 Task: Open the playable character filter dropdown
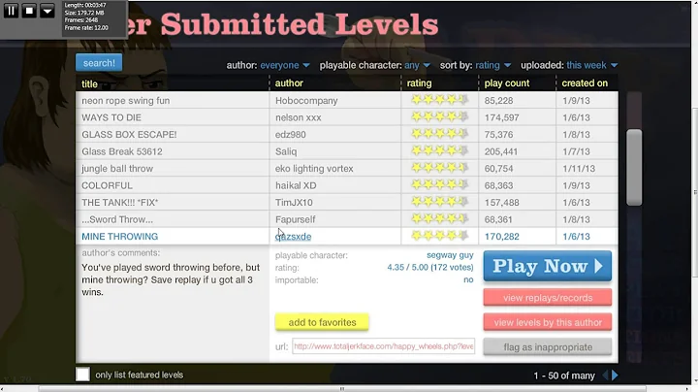(417, 65)
